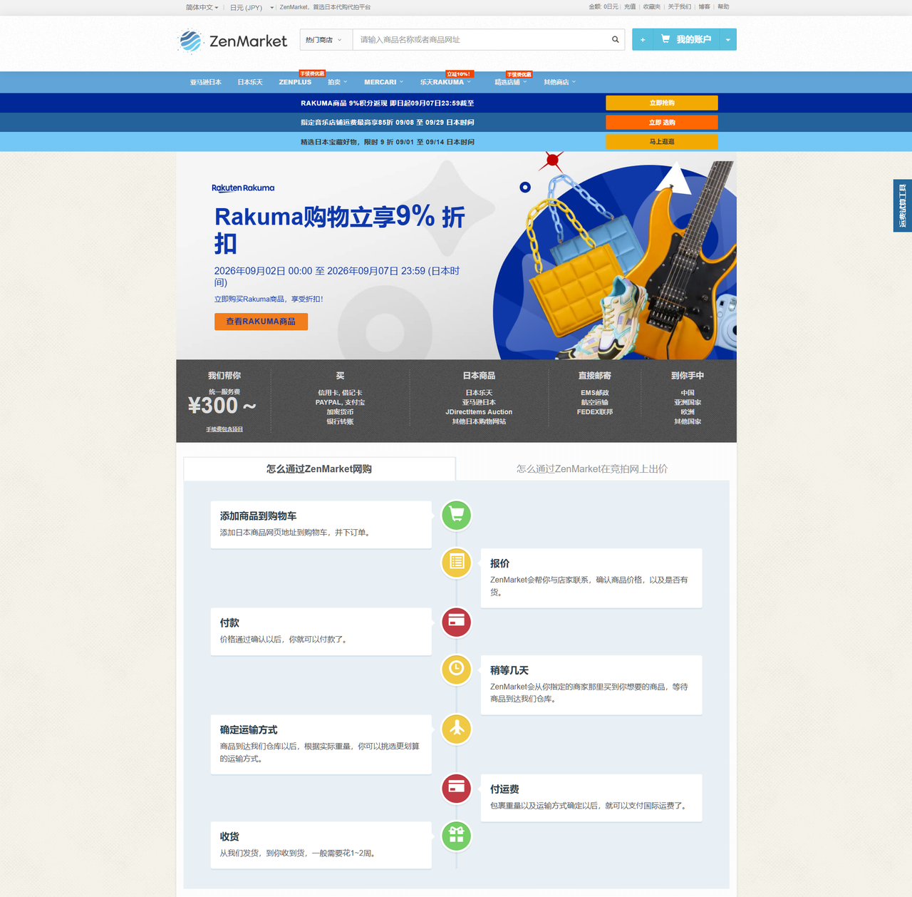Click the 立即抢购 button
912x897 pixels.
click(662, 103)
